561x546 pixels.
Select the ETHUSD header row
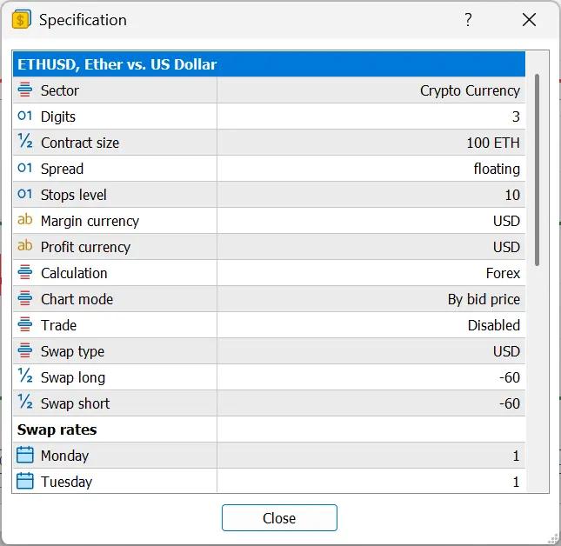click(269, 64)
